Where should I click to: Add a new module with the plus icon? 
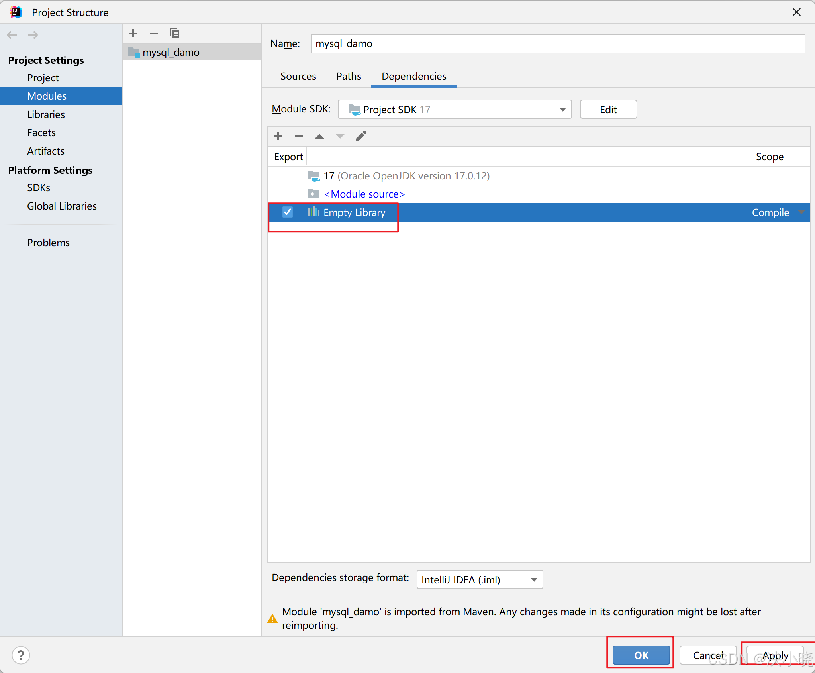[x=133, y=33]
